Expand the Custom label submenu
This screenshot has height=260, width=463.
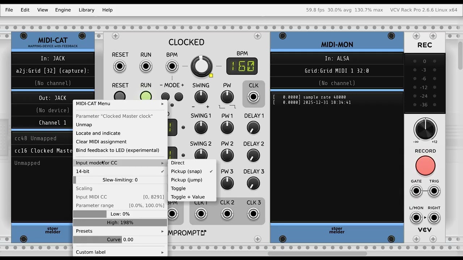[120, 252]
